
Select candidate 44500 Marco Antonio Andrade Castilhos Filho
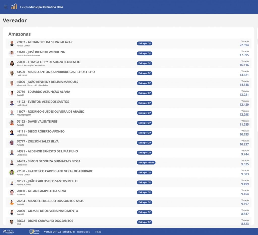click(56, 72)
